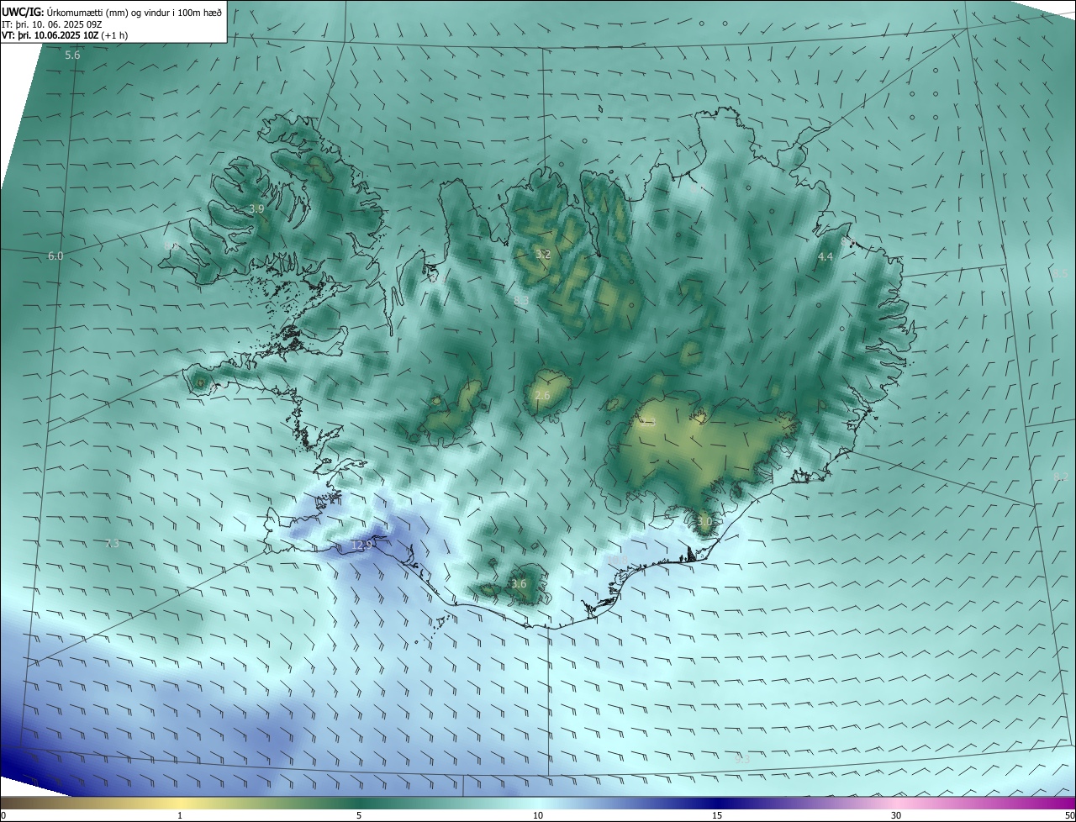This screenshot has height=822, width=1076.
Task: Click the 50 tick label on the color scale
Action: click(x=1069, y=815)
